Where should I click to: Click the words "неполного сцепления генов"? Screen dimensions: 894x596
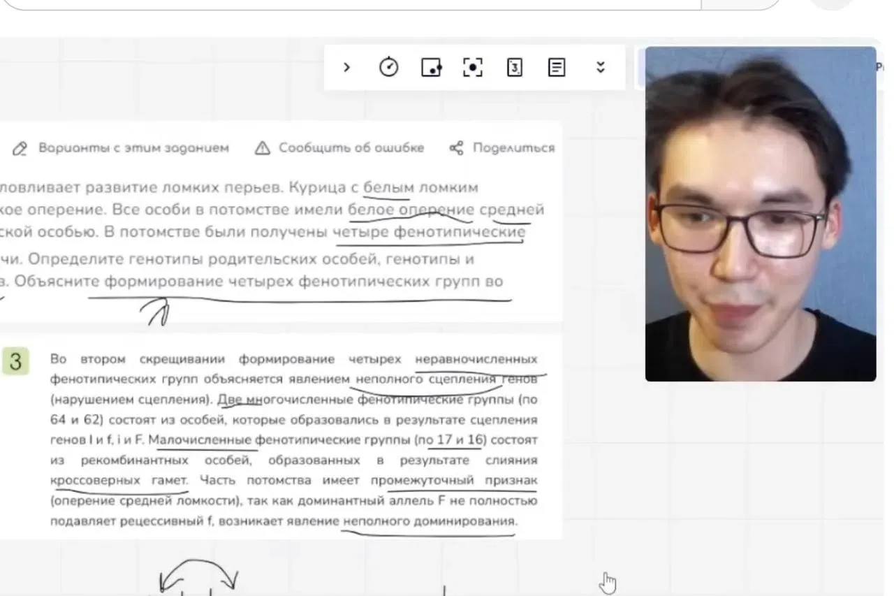pyautogui.click(x=446, y=379)
